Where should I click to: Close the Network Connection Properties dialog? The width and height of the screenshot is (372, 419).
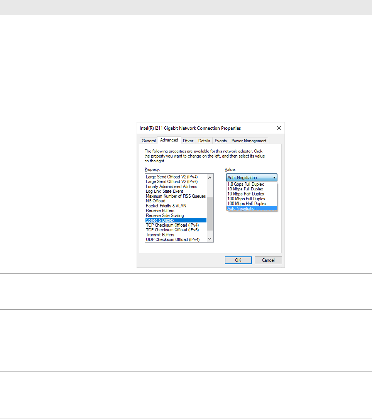point(279,128)
